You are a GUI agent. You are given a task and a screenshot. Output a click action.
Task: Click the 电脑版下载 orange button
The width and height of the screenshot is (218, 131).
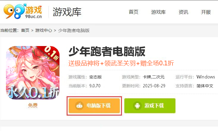coord(94,106)
